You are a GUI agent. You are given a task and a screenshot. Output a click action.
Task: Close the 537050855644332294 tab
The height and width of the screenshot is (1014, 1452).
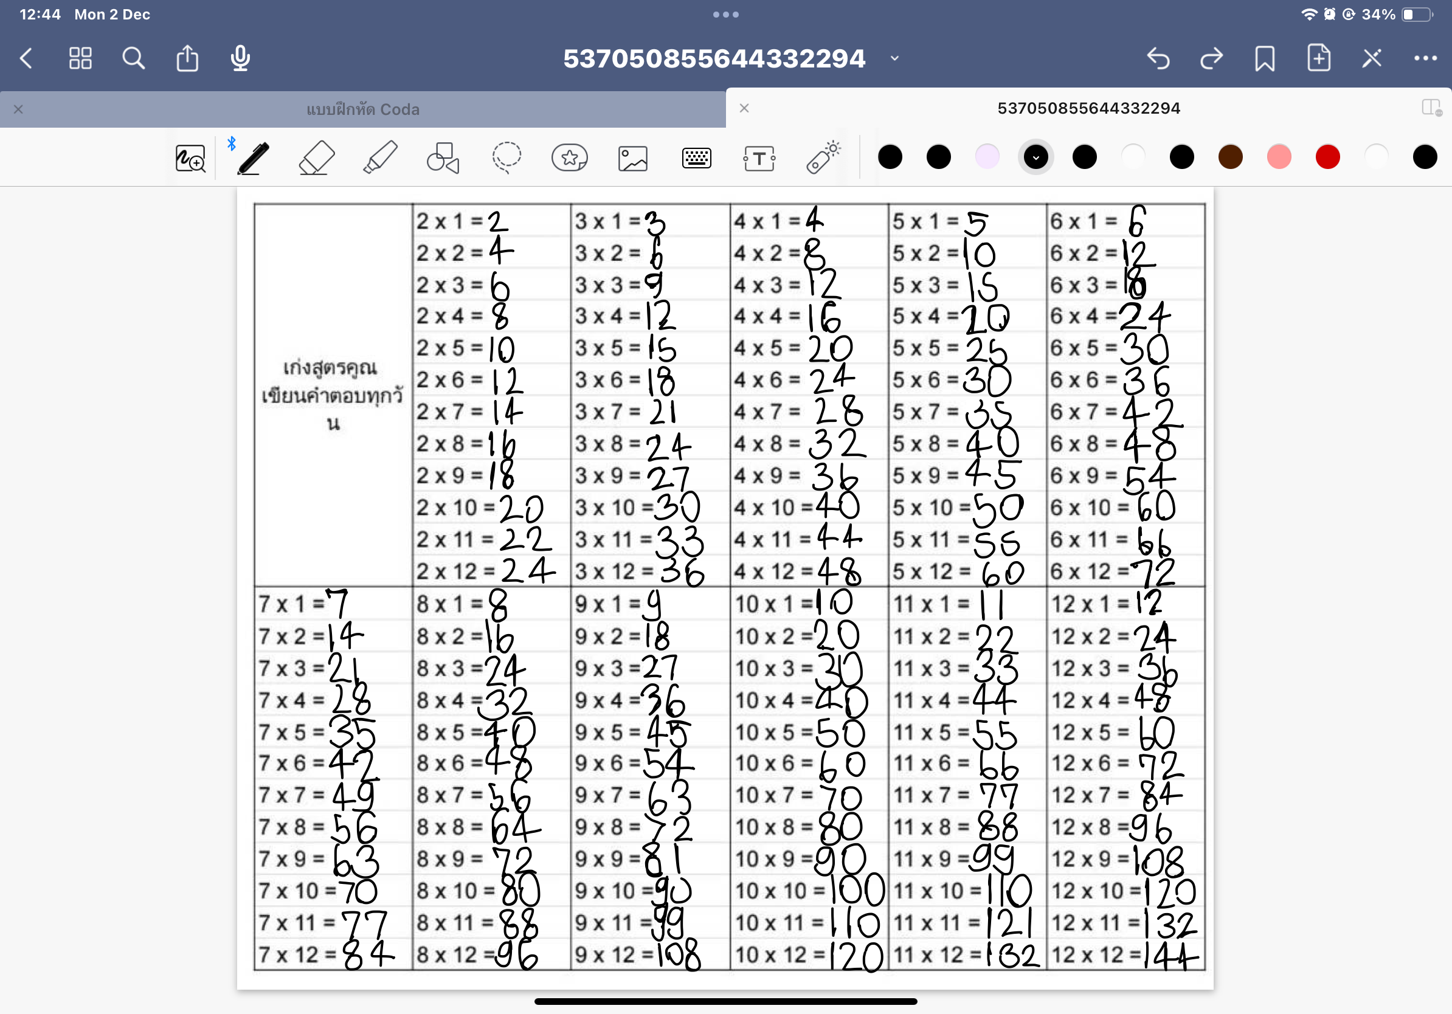click(744, 108)
